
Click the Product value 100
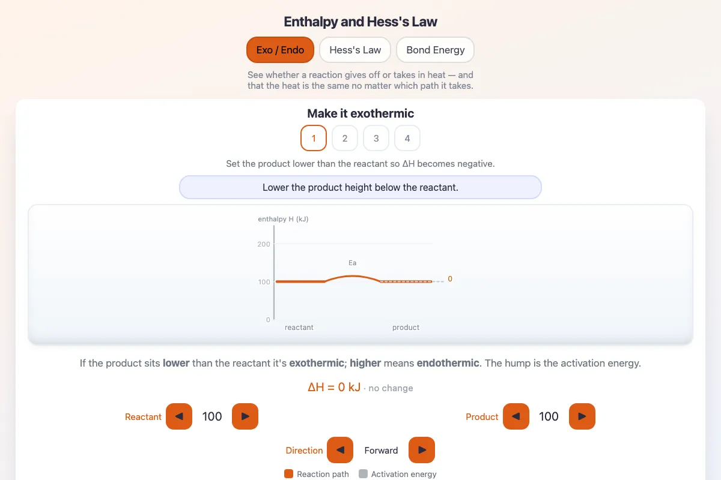pos(549,416)
